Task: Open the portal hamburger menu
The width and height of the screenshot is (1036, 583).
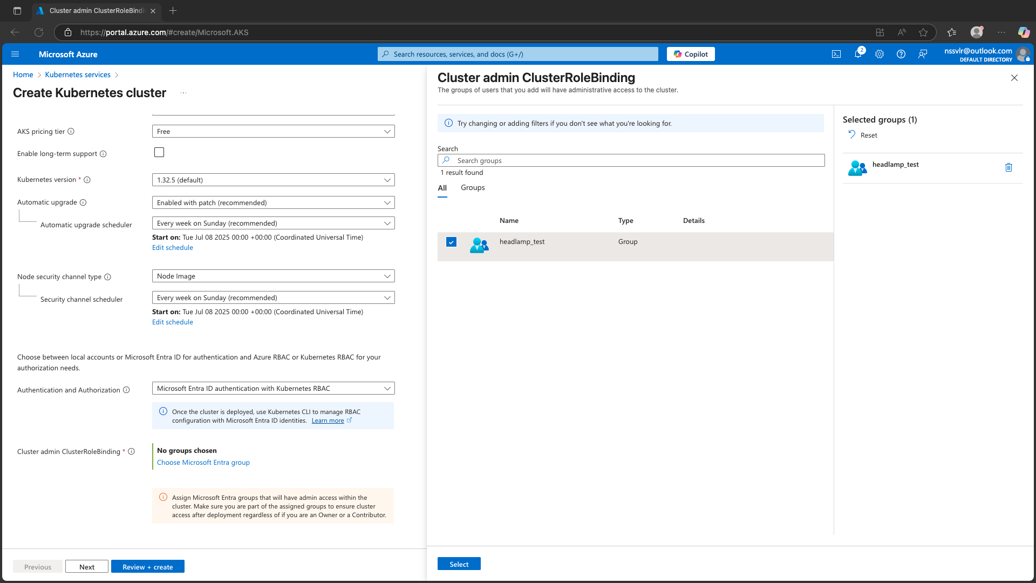Action: pyautogui.click(x=15, y=54)
